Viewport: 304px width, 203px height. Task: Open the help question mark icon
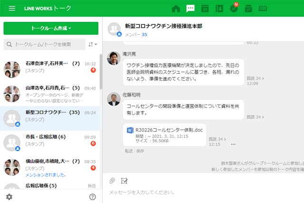click(x=93, y=197)
